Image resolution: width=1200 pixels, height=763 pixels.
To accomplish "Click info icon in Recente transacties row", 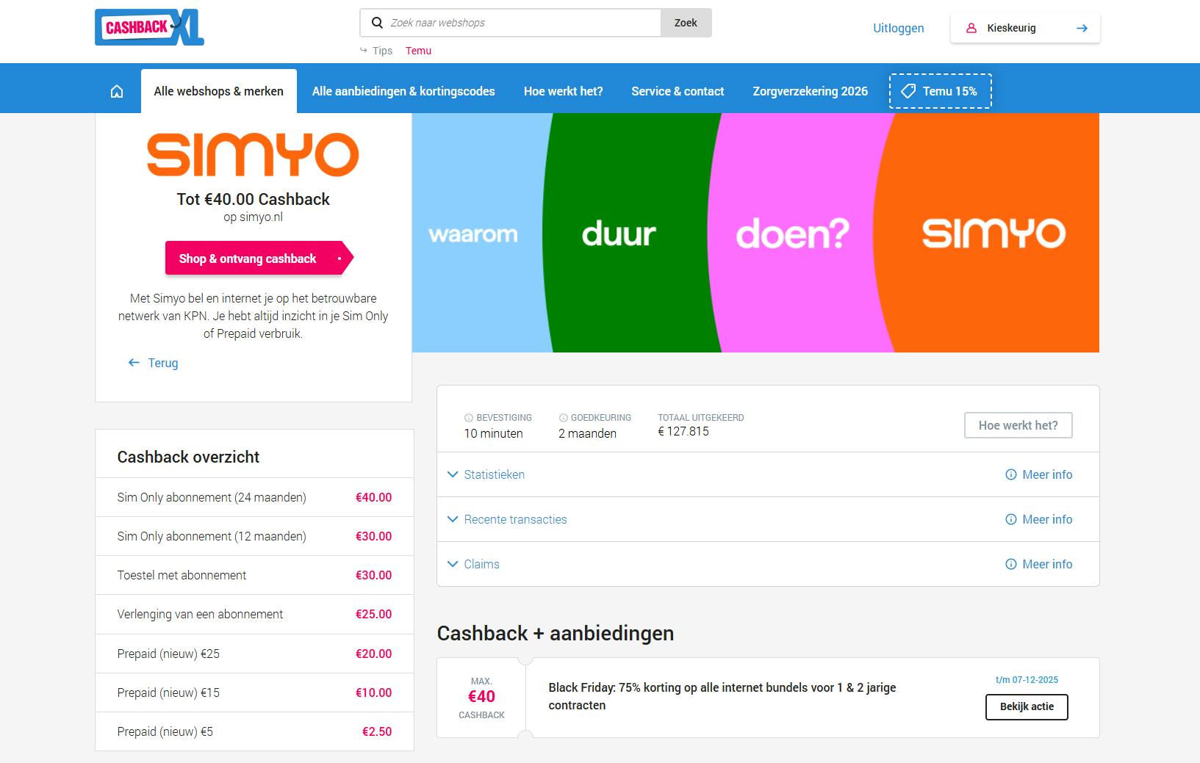I will pyautogui.click(x=1011, y=519).
